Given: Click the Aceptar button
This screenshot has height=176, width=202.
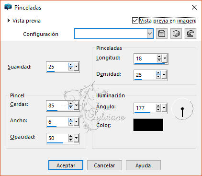Looking at the screenshot, I should [x=66, y=165].
